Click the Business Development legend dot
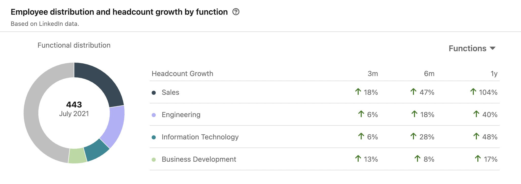 154,160
